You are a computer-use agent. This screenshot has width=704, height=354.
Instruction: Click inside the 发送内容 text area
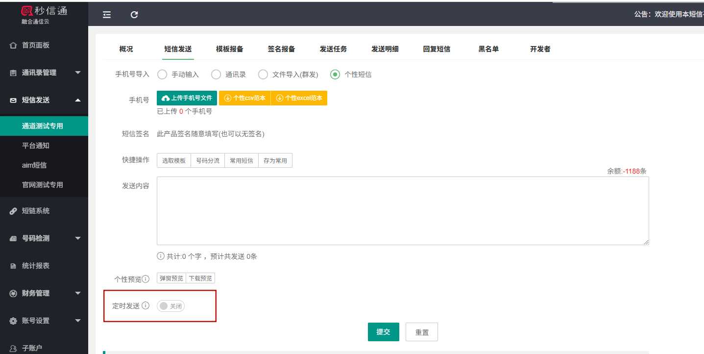(402, 210)
